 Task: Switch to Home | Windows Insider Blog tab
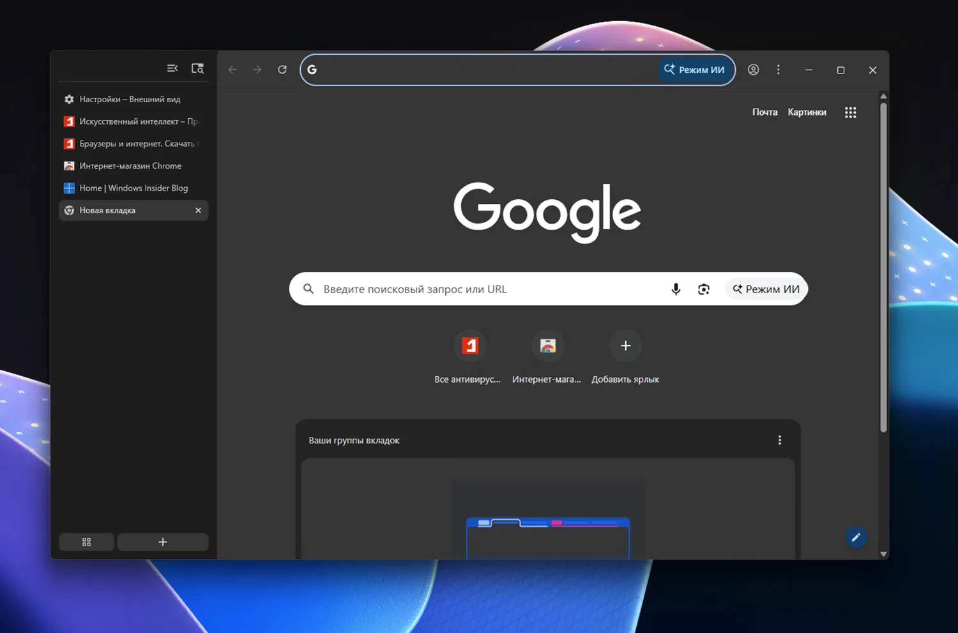point(133,188)
